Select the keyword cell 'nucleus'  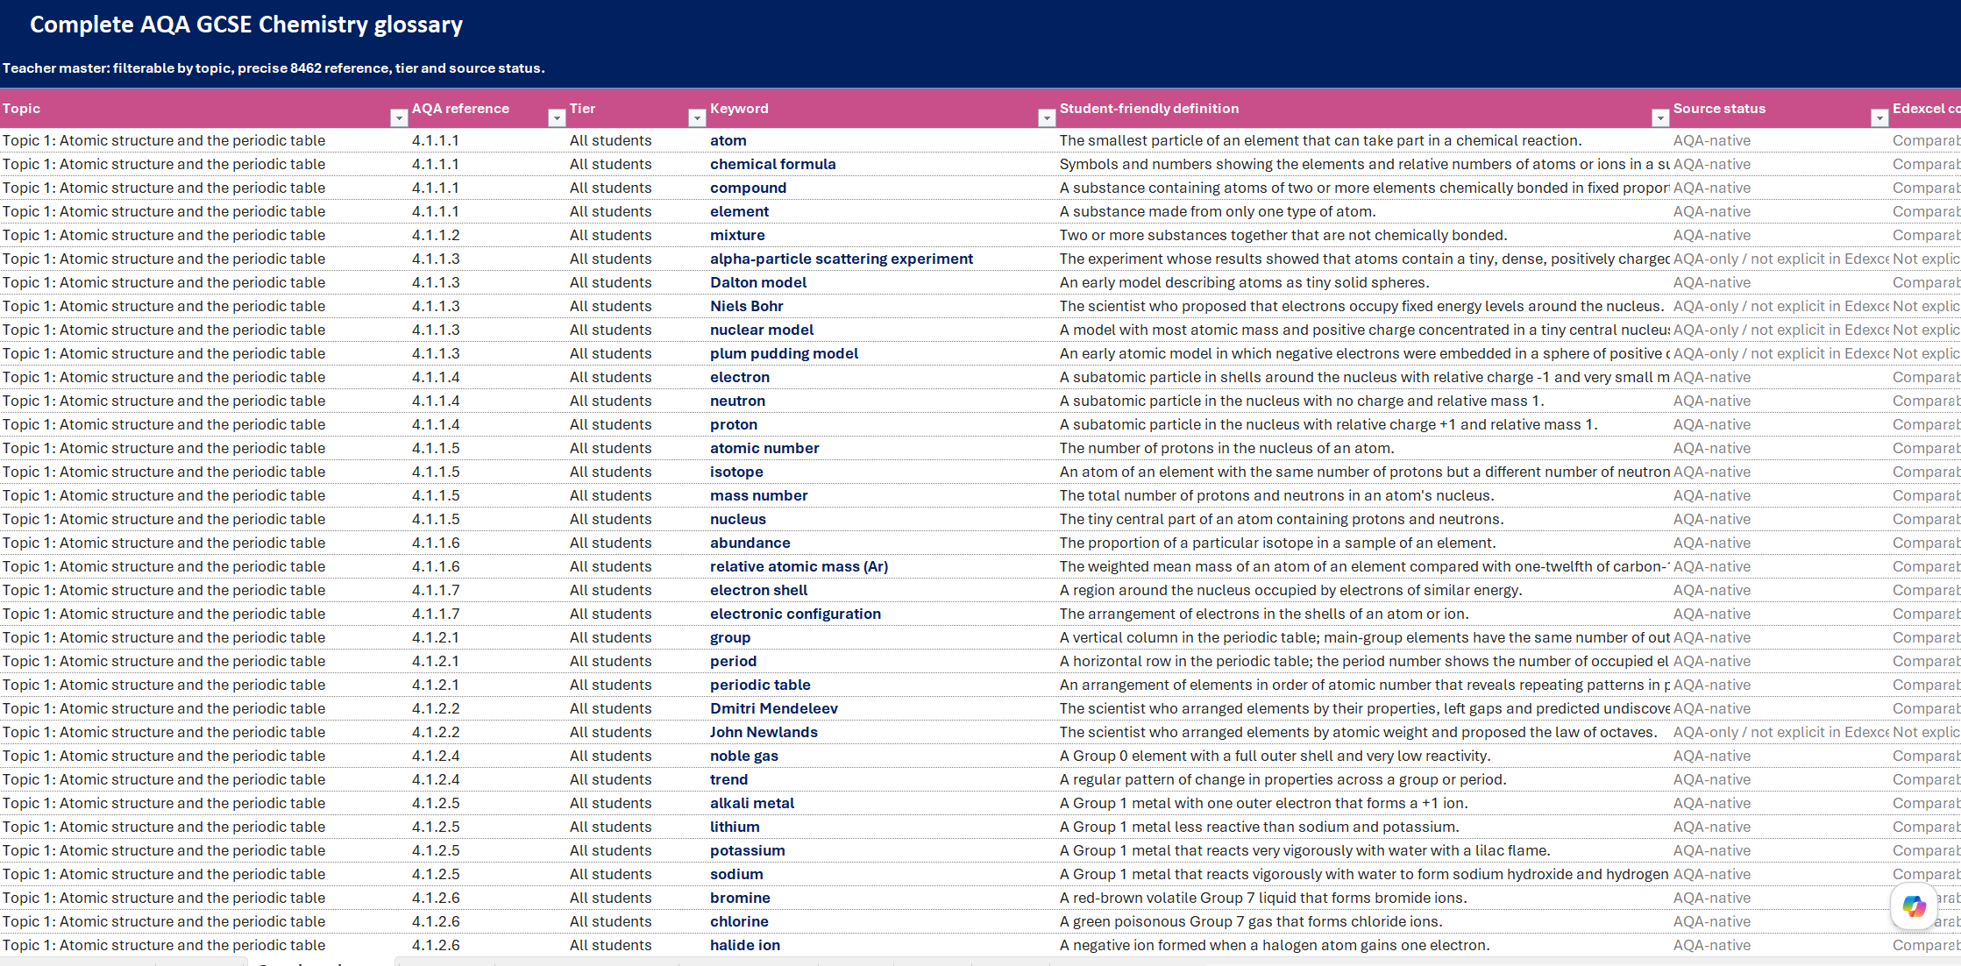point(881,519)
